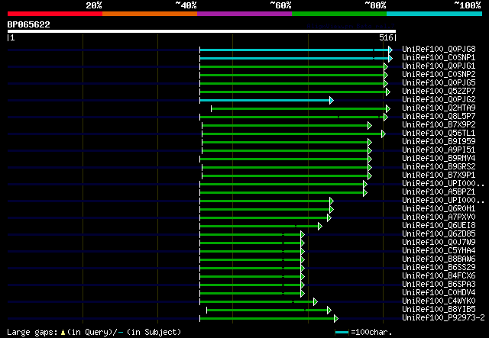
Task: Select the UniRef100_A7PXV0 label
Action: tap(439, 217)
